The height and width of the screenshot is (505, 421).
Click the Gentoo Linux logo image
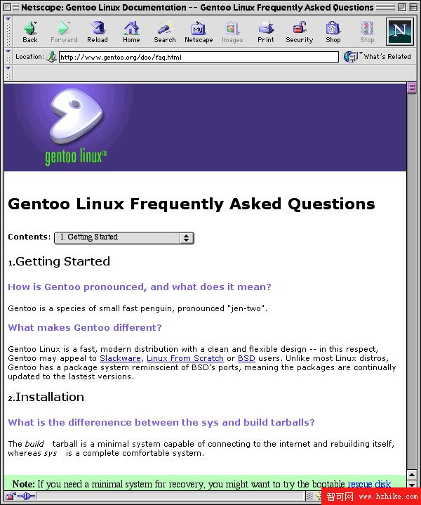[76, 127]
